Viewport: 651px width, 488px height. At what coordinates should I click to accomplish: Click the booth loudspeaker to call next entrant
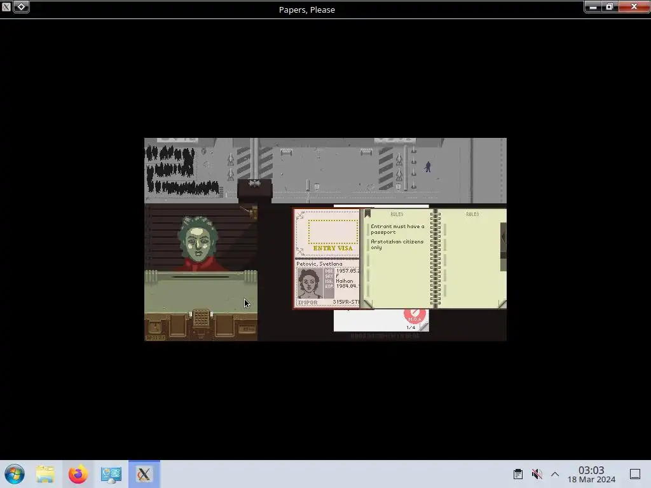click(254, 184)
